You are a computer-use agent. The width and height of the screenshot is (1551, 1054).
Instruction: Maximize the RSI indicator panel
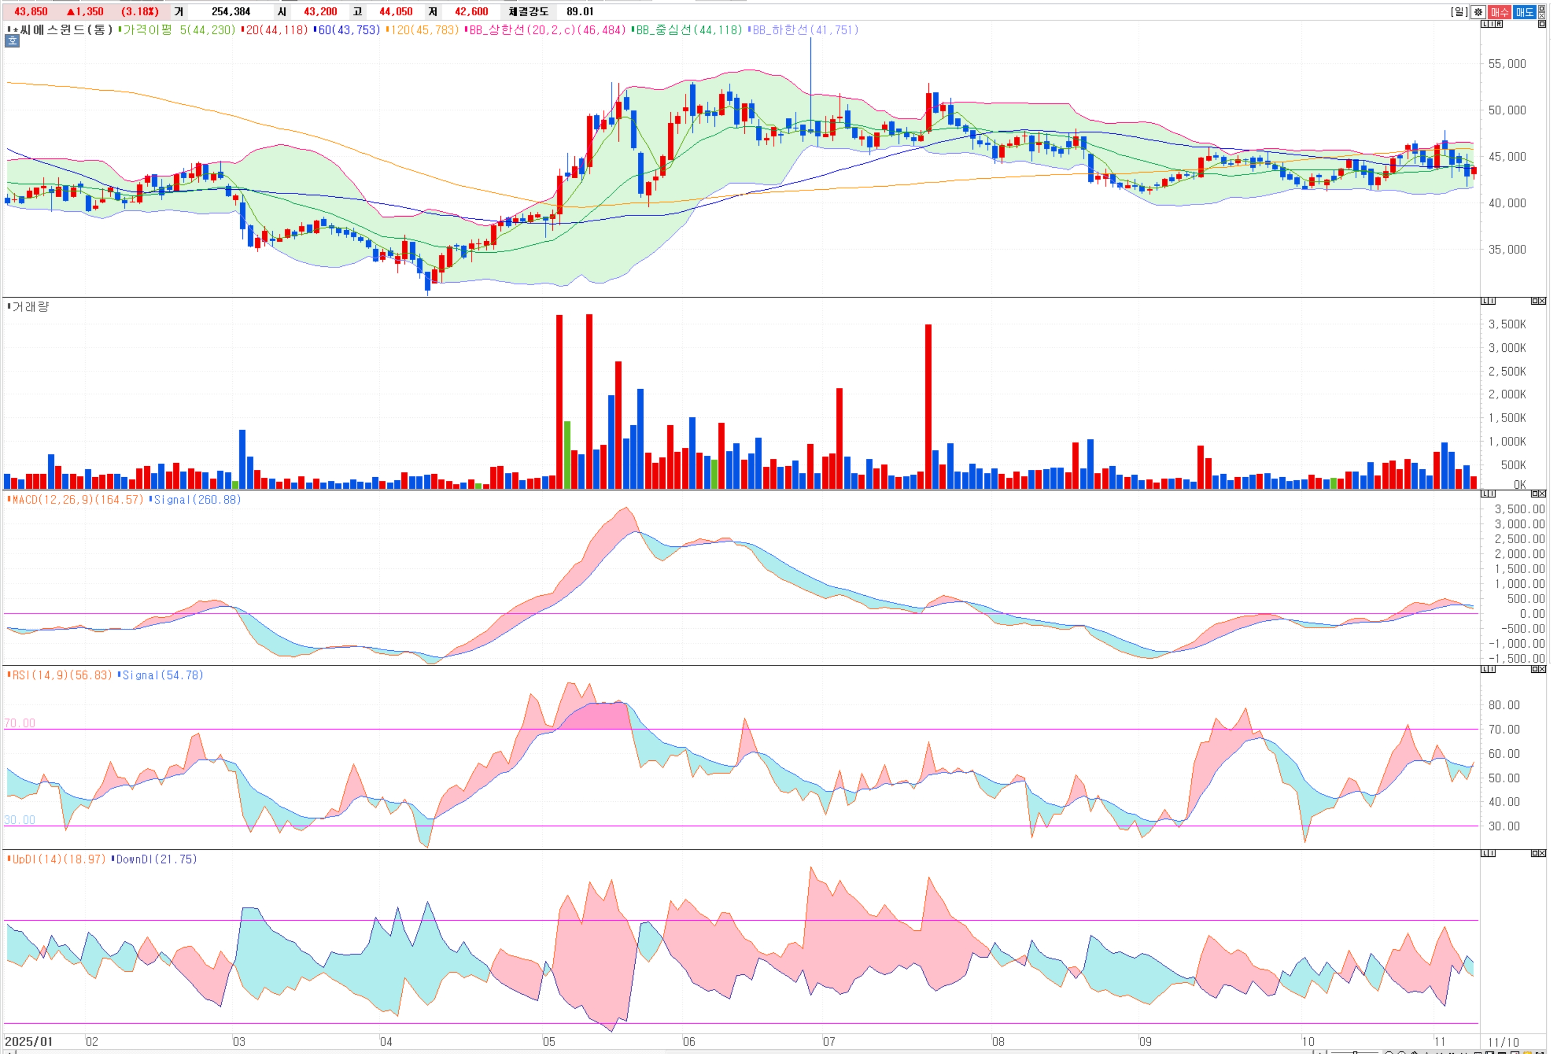pyautogui.click(x=1535, y=669)
